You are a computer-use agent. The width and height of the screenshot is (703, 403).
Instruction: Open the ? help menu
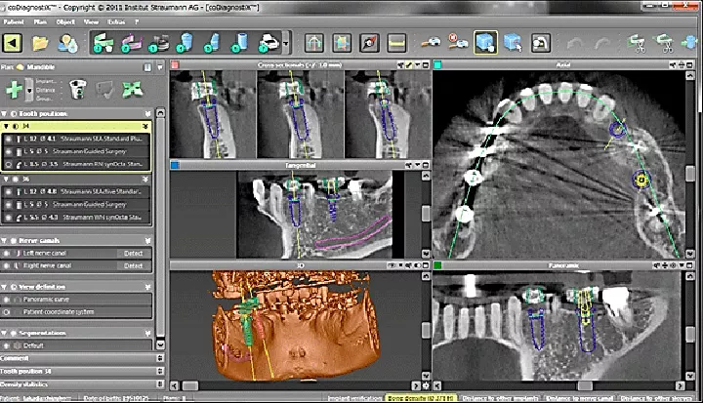(137, 21)
